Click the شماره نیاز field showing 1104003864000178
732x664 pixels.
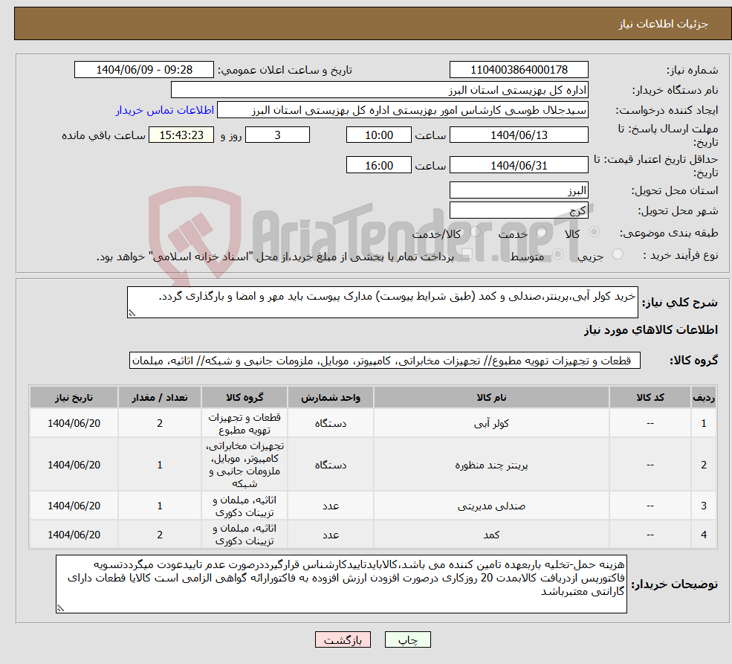[x=519, y=69]
